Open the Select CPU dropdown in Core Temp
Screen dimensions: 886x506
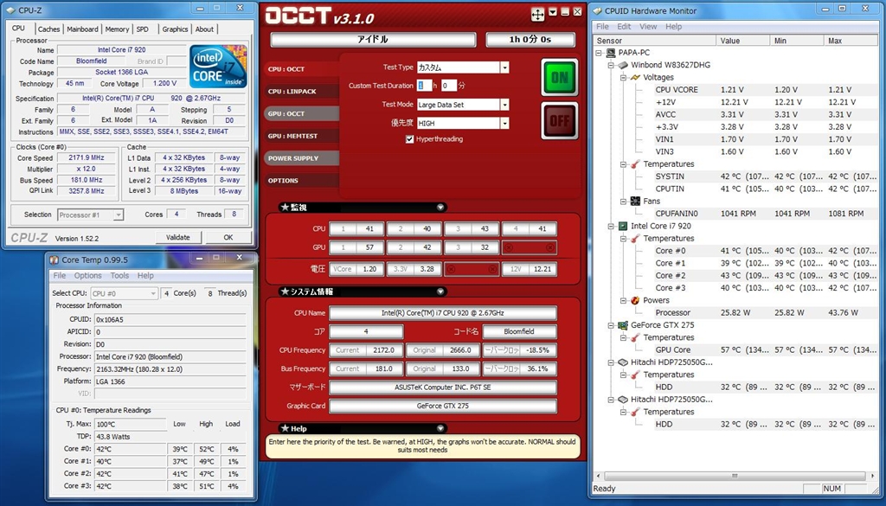click(x=153, y=293)
